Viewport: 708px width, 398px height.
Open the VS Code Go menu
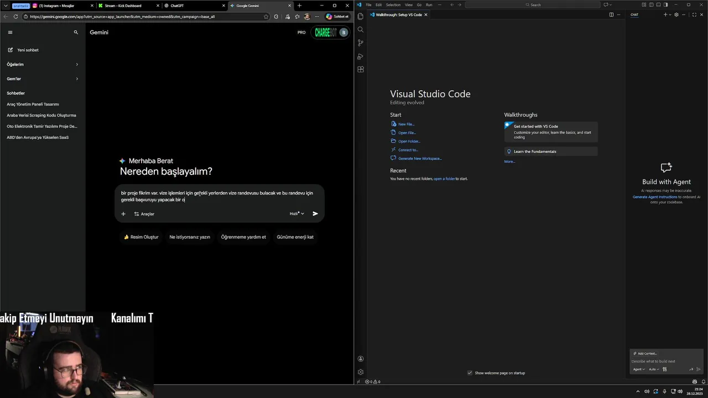419,5
